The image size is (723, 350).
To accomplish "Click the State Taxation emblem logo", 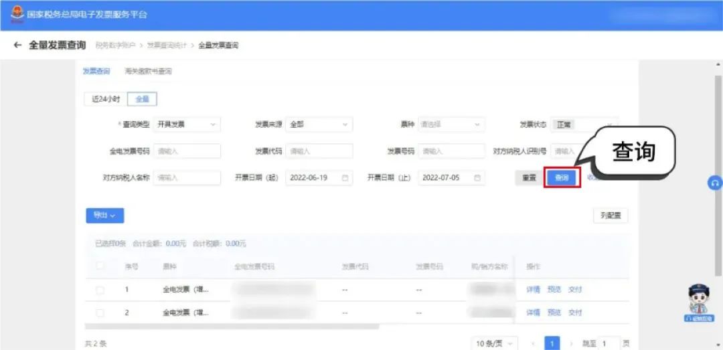I will click(x=17, y=14).
